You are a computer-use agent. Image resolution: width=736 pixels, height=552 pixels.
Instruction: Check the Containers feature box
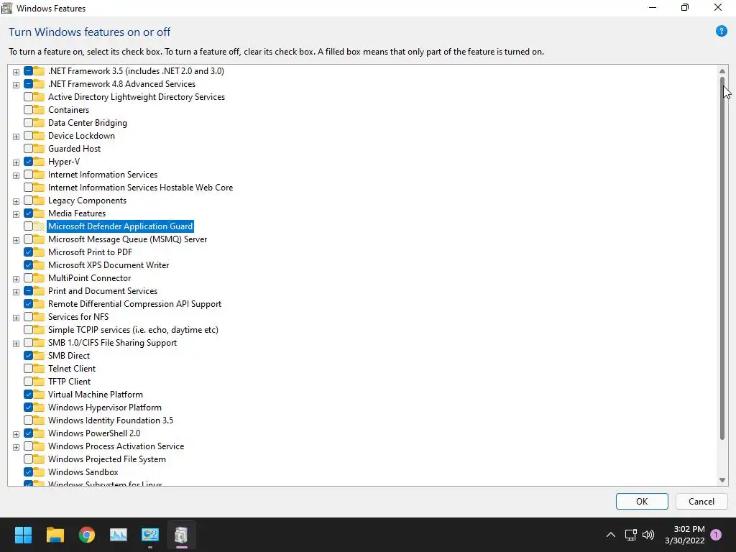click(28, 110)
